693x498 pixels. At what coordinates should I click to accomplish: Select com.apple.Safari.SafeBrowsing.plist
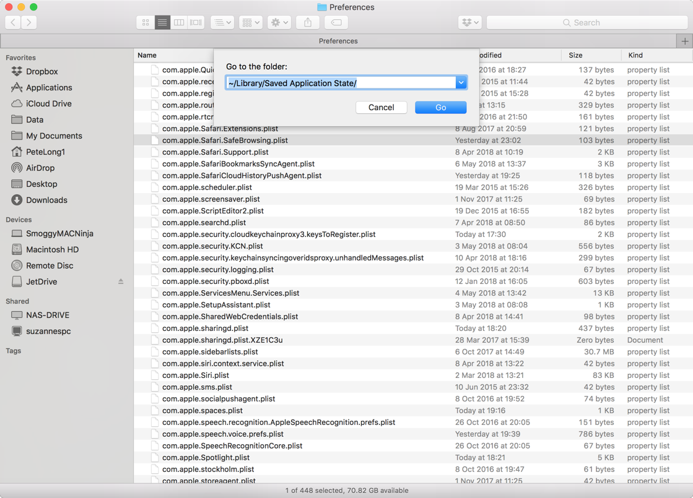click(413, 140)
